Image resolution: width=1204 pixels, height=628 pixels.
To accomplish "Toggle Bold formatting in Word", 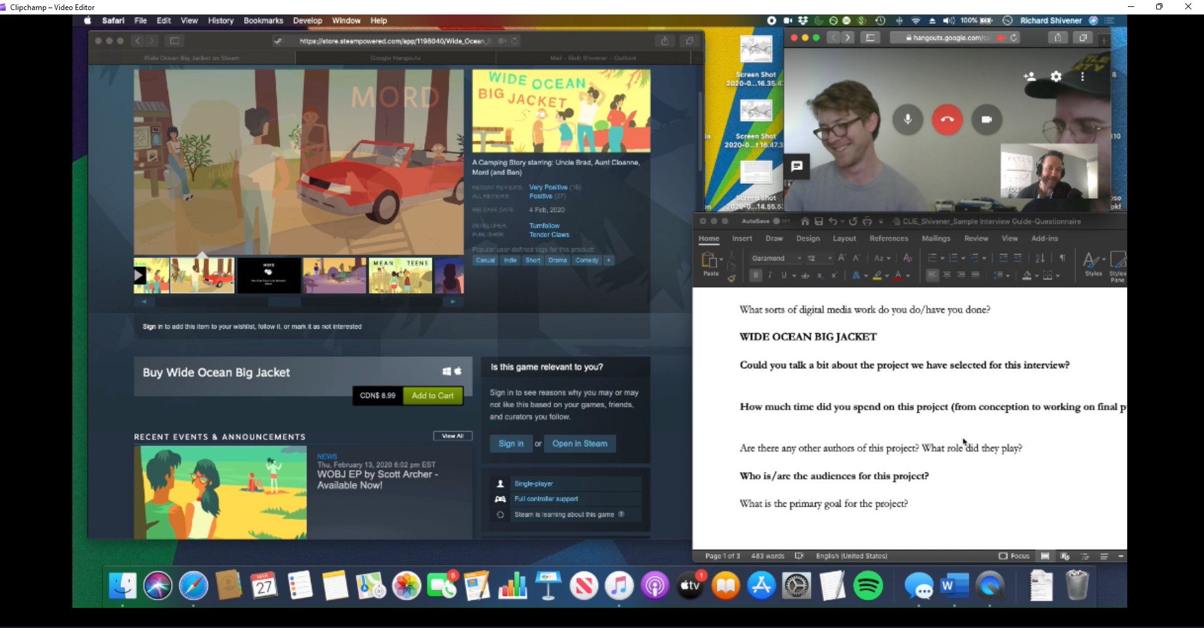I will tap(756, 275).
